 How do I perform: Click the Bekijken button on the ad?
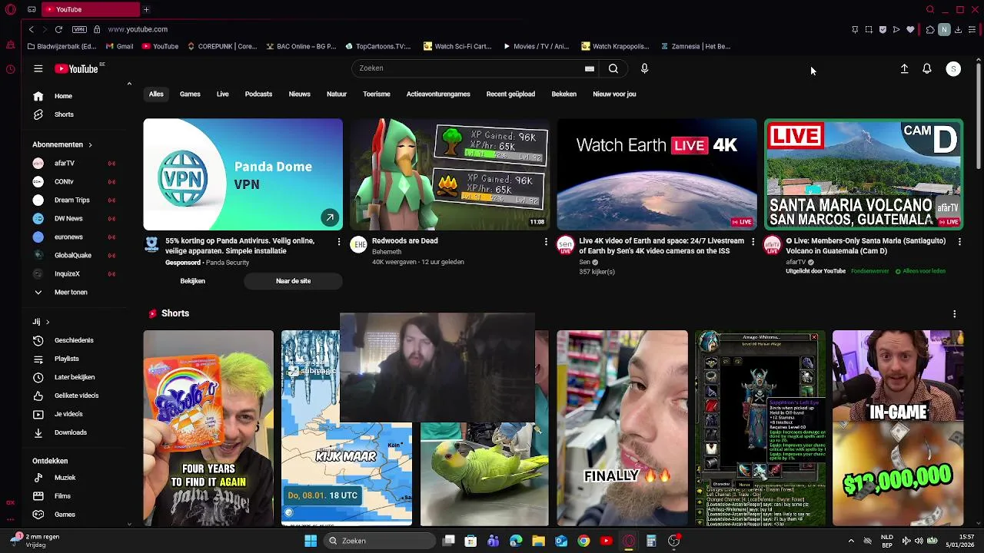192,281
